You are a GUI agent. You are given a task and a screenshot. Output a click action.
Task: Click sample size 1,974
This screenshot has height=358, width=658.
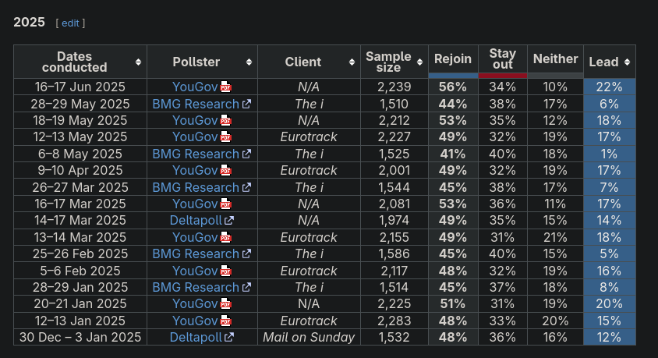pos(394,221)
